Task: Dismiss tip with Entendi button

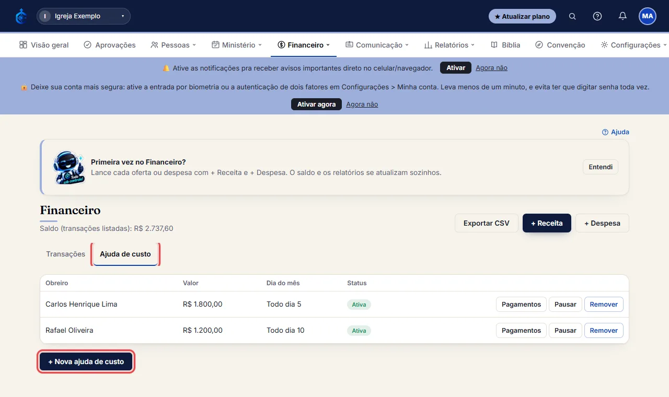Action: [x=601, y=167]
